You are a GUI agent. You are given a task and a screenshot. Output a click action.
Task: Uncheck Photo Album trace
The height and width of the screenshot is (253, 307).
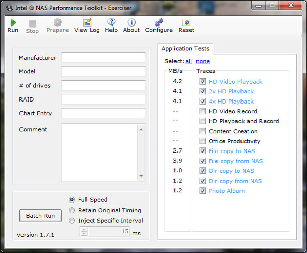point(203,191)
